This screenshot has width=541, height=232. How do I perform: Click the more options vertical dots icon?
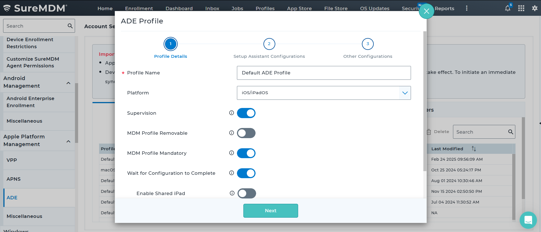click(x=467, y=8)
